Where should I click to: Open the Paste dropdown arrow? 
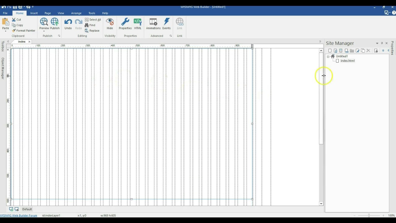(6, 31)
